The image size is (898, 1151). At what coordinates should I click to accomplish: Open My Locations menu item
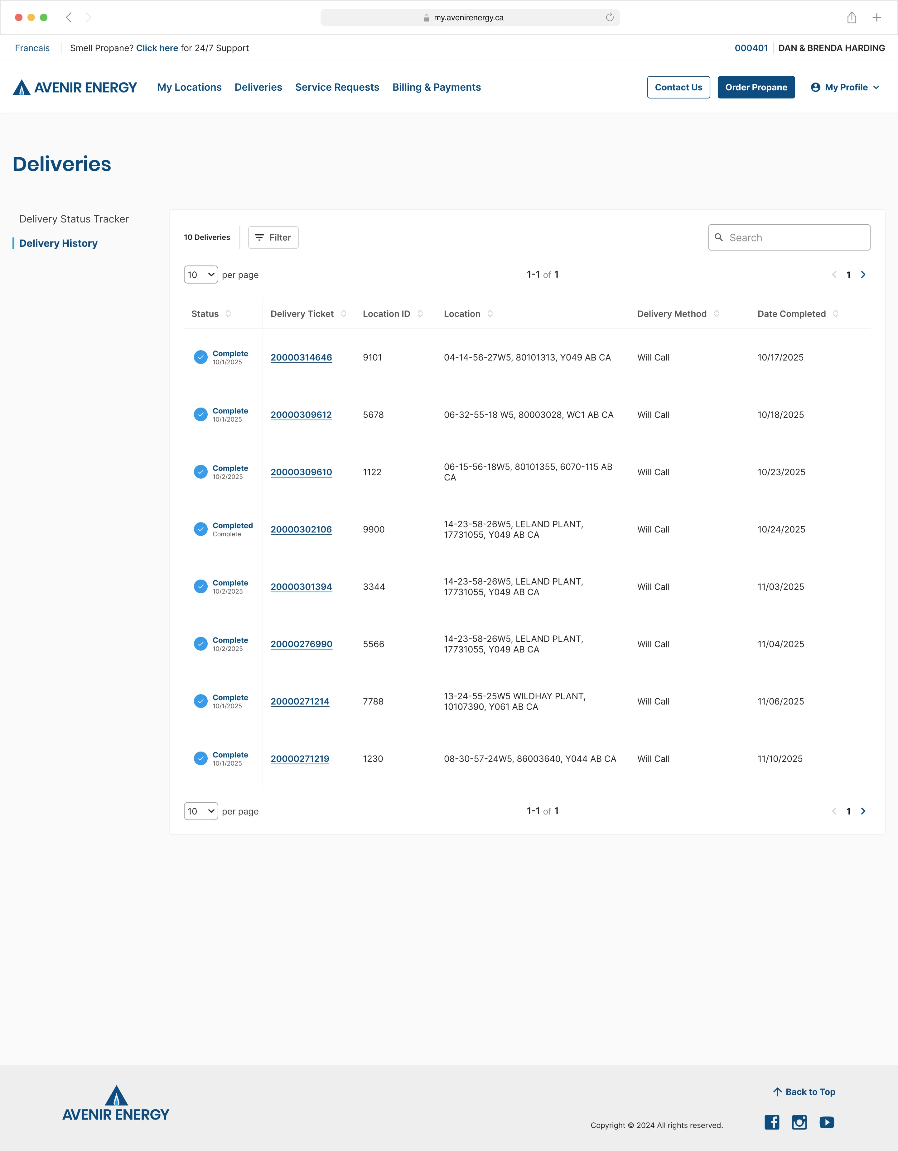tap(189, 88)
